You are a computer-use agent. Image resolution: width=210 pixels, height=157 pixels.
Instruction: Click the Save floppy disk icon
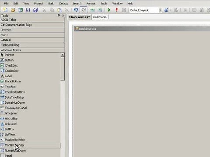pyautogui.click(x=28, y=10)
